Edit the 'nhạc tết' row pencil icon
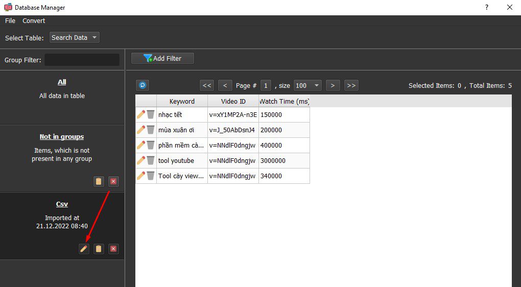The image size is (521, 287). pyautogui.click(x=141, y=114)
